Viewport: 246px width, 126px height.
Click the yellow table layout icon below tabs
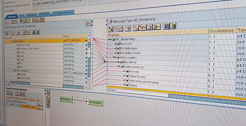(28, 20)
